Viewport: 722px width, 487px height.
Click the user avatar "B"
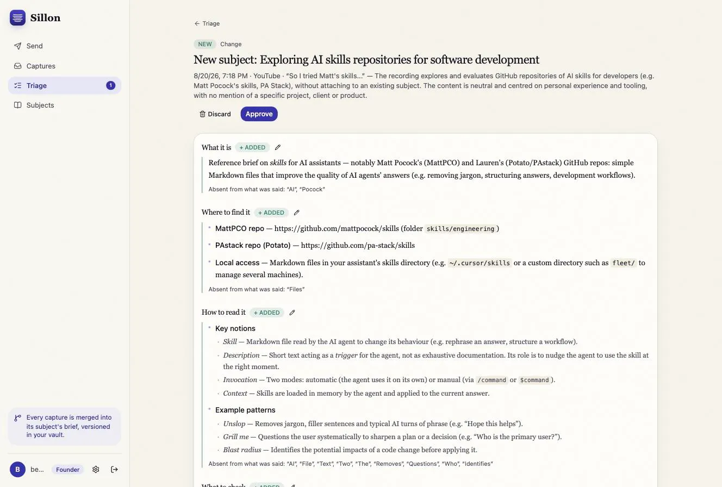[x=17, y=470]
